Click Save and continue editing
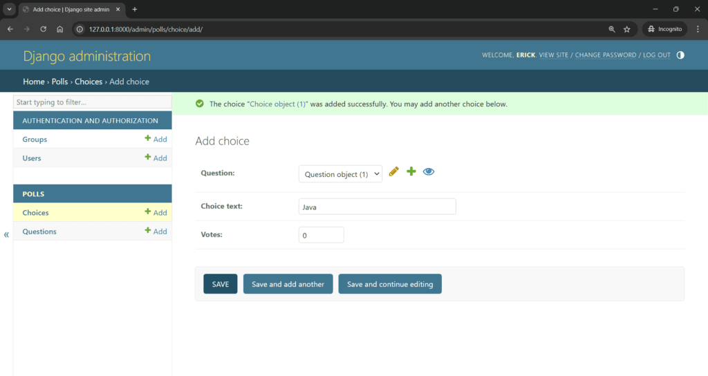This screenshot has height=376, width=708. click(x=390, y=284)
